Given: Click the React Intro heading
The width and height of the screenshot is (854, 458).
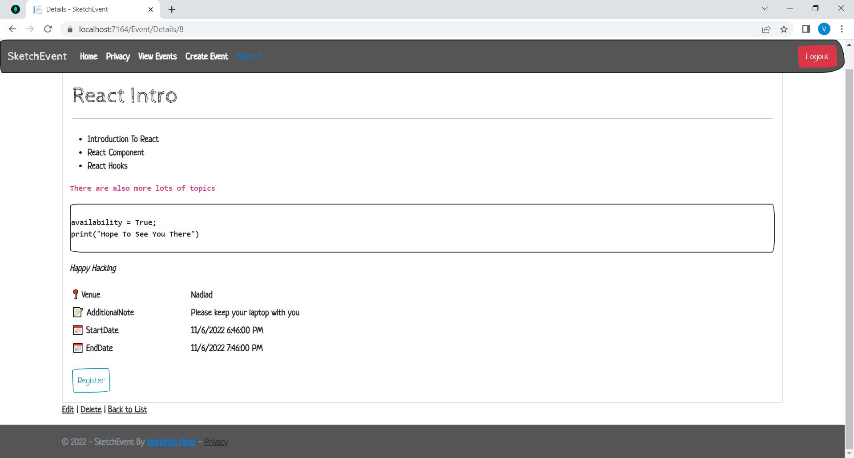Looking at the screenshot, I should (x=125, y=96).
